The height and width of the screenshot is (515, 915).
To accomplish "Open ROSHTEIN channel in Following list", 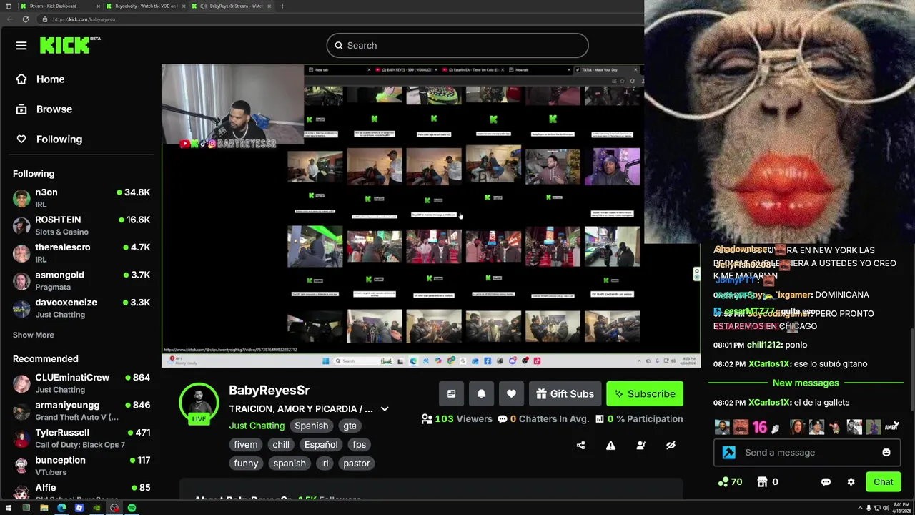I will (x=81, y=225).
